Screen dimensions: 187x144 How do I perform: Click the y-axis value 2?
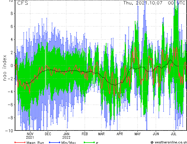(12, 53)
